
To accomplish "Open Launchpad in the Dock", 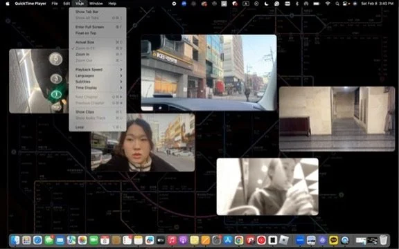I will point(26,240).
